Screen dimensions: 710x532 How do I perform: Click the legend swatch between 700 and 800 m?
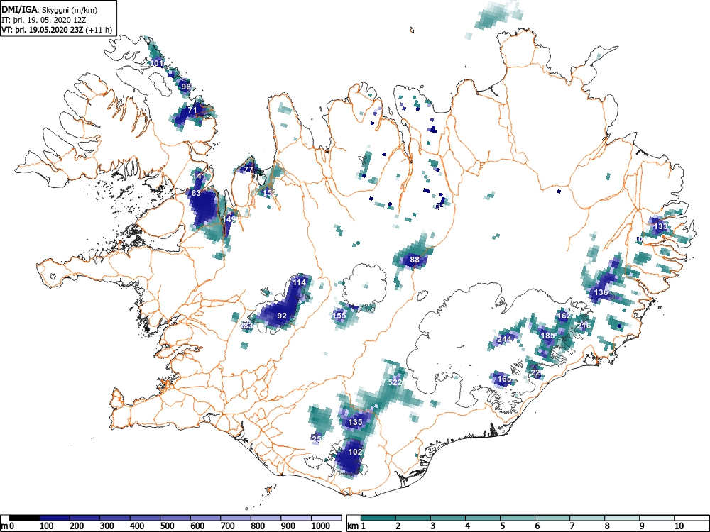coord(236,518)
